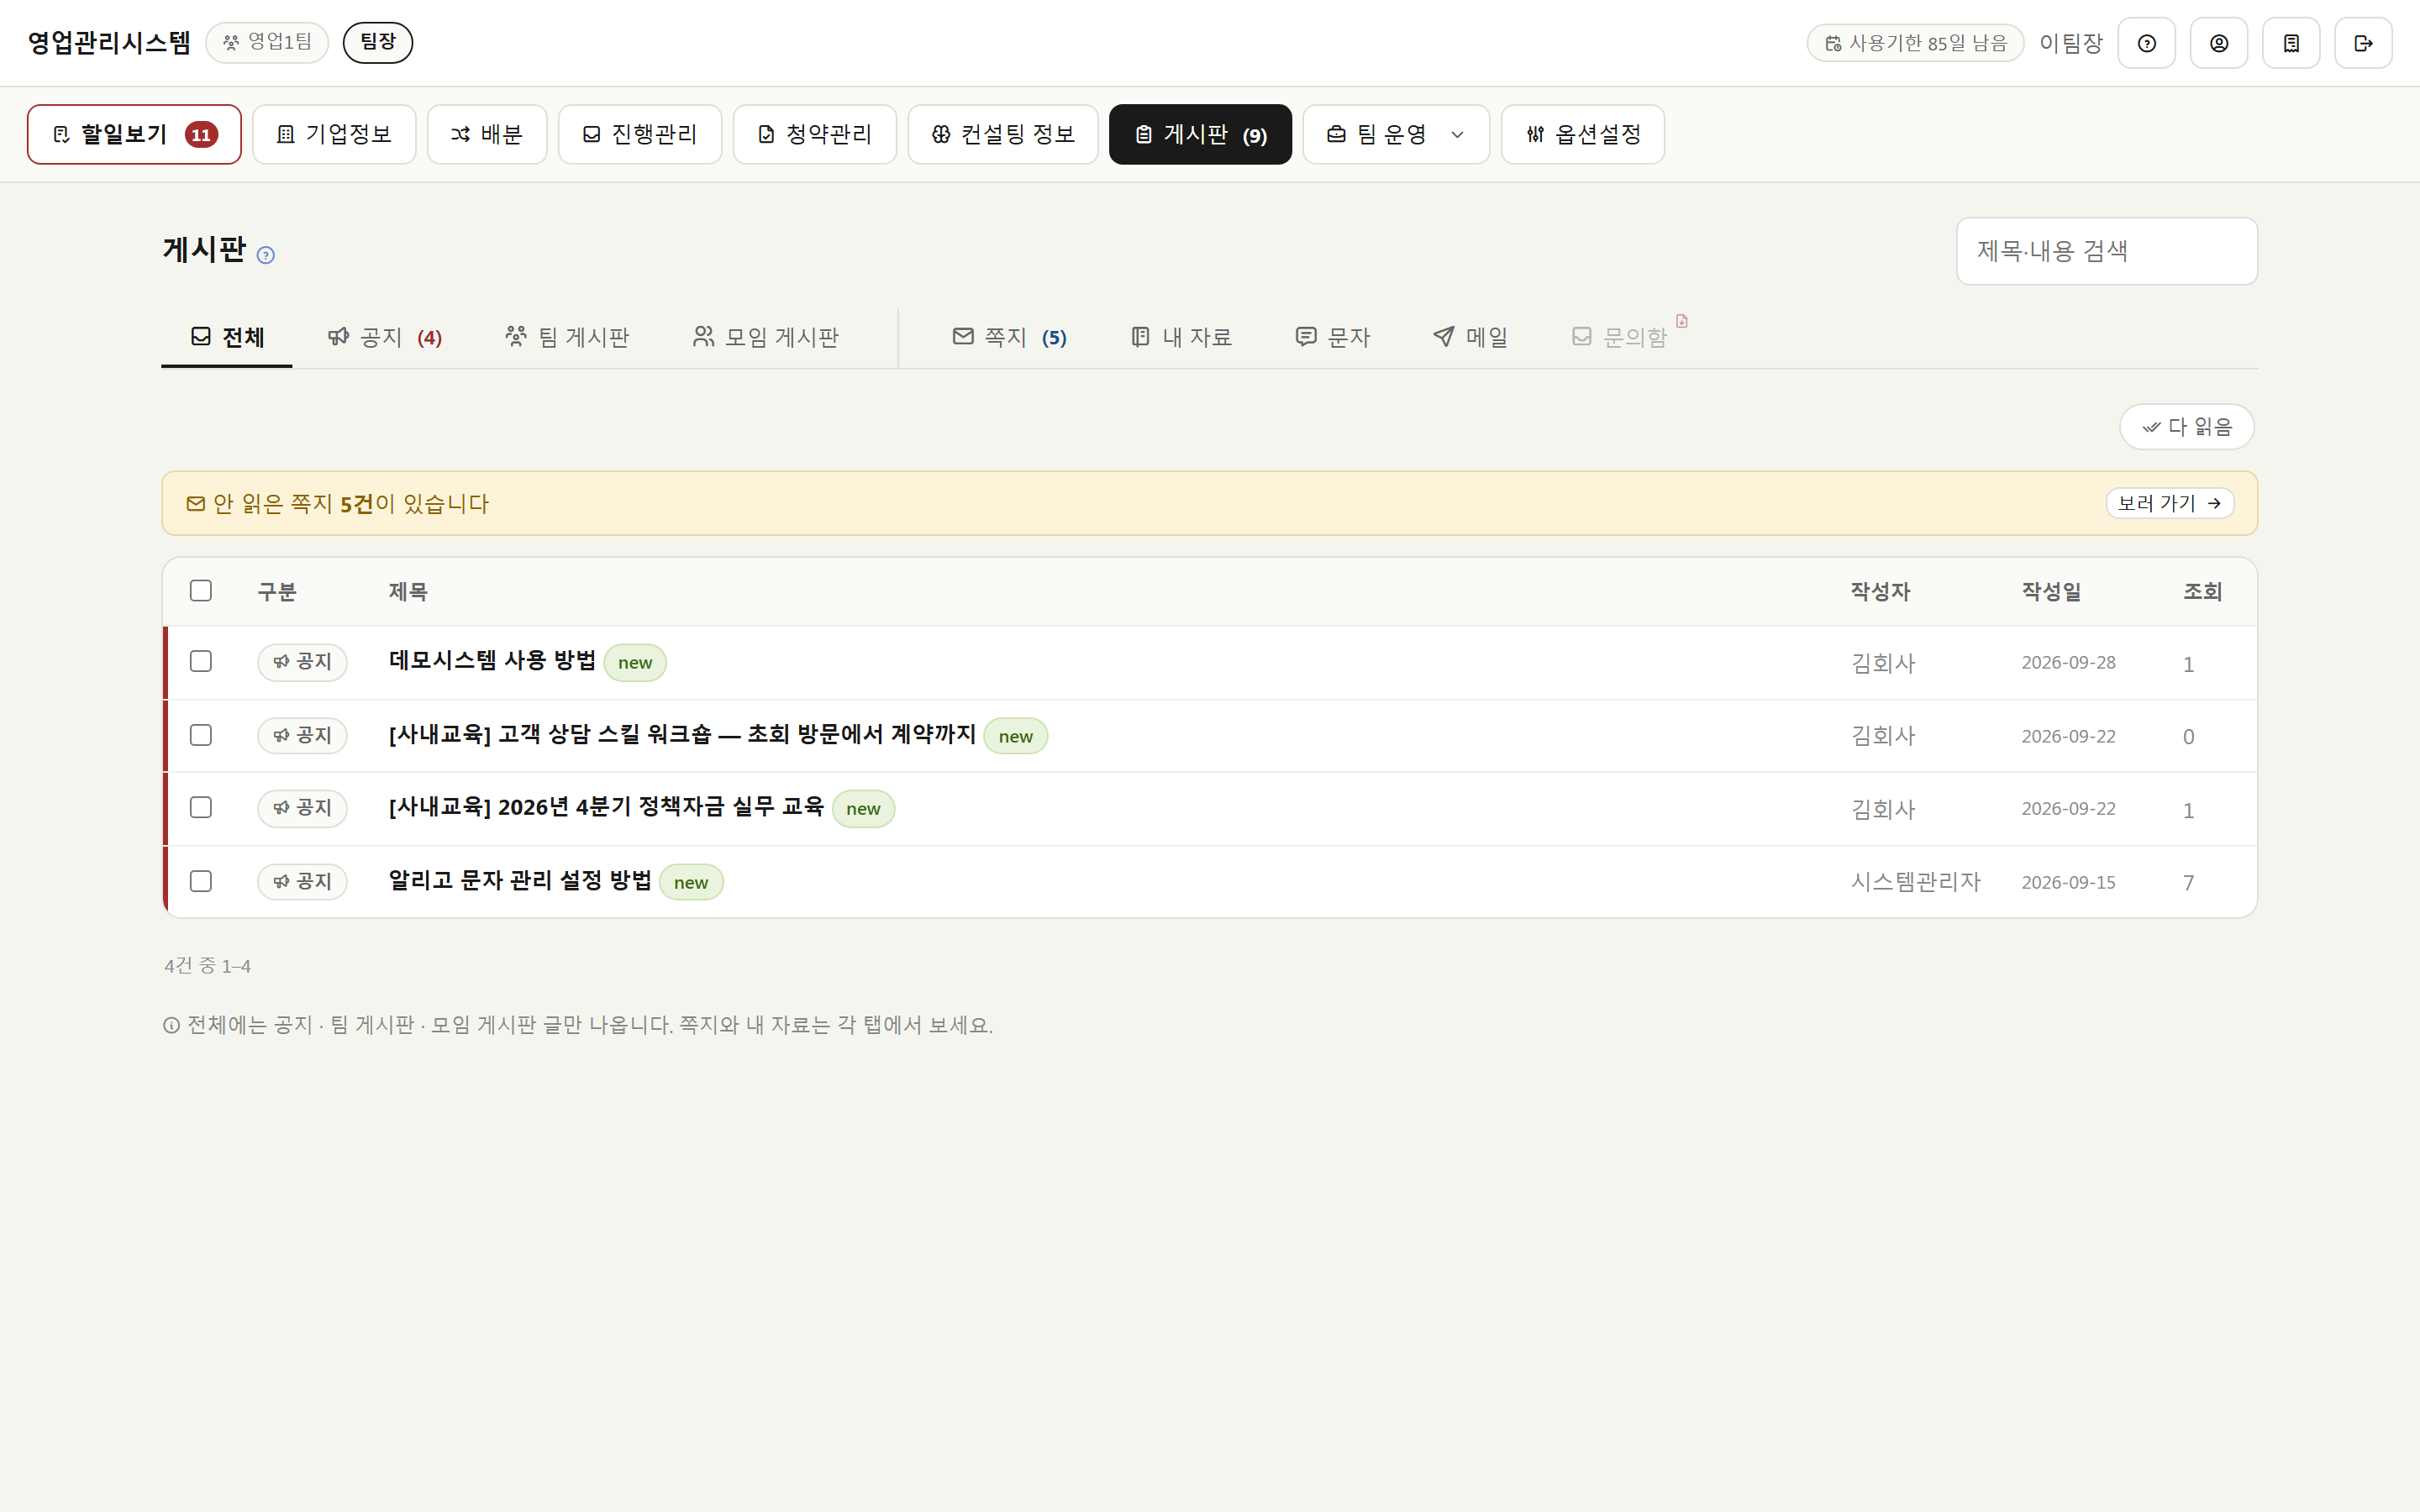The image size is (2420, 1512).
Task: Click 공지 tag on 정책자금 실무 교육 row
Action: [302, 808]
